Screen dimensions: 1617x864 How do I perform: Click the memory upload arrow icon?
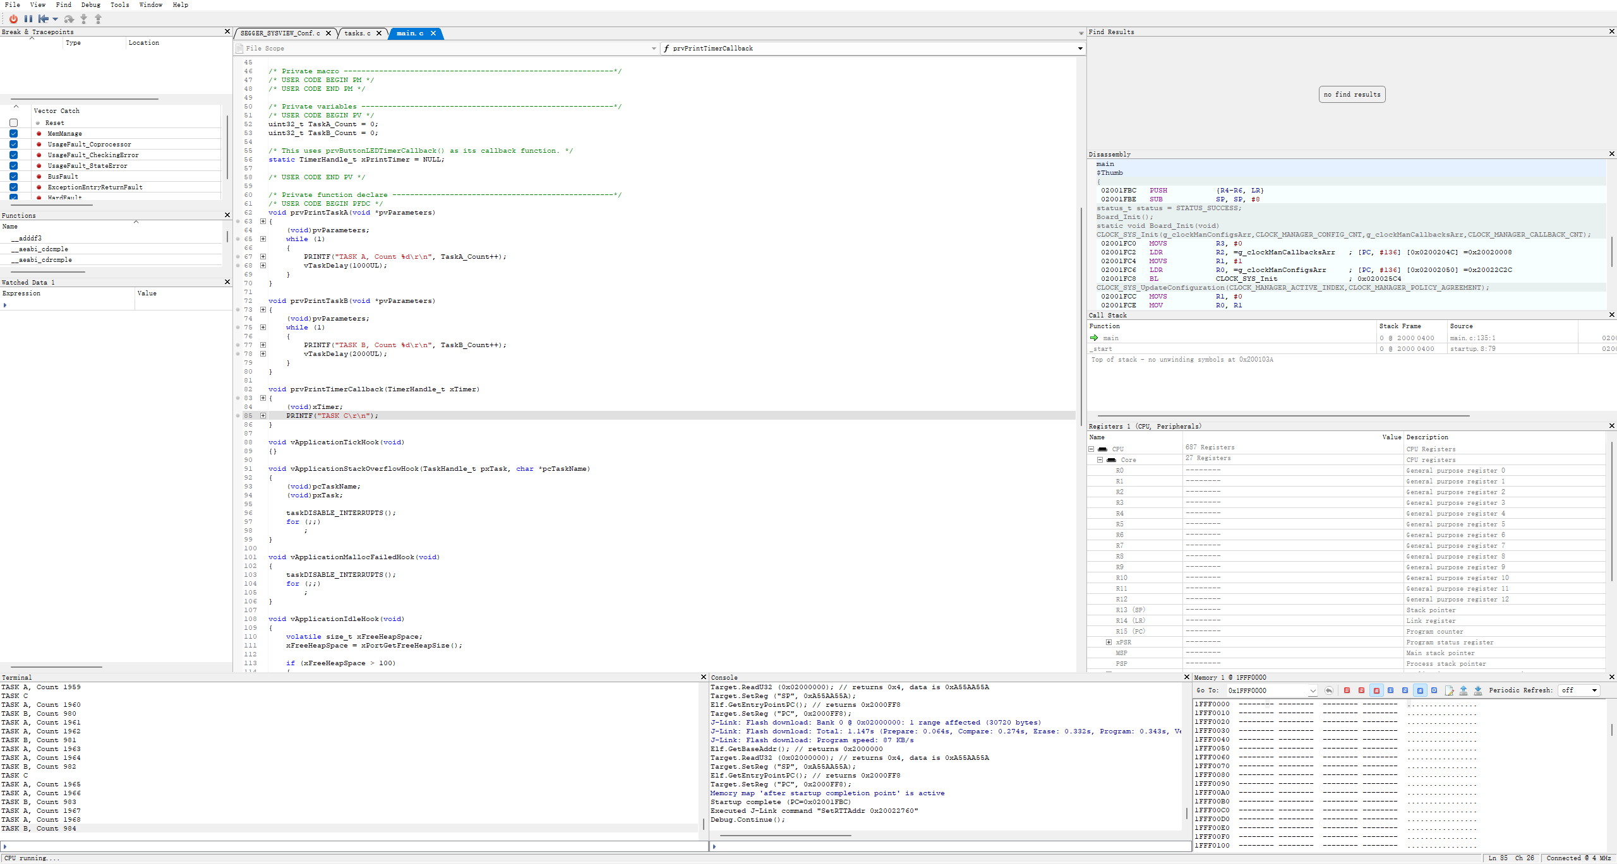1464,690
